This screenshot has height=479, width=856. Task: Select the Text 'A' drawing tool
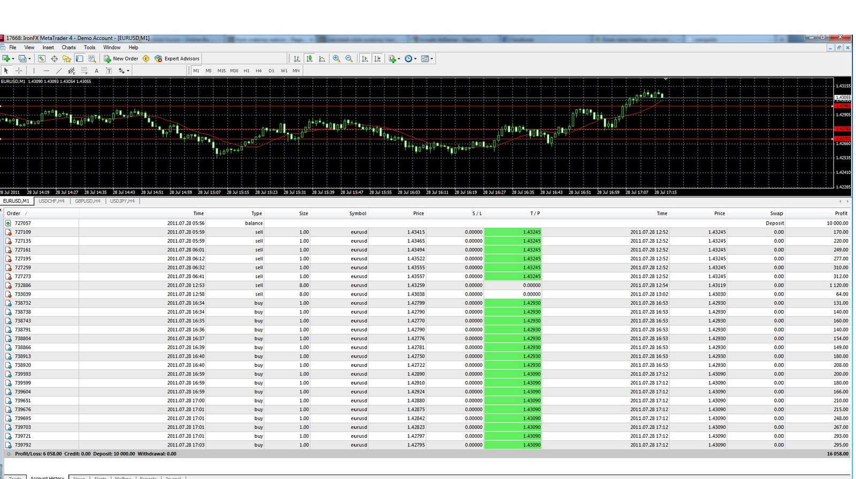(x=96, y=71)
